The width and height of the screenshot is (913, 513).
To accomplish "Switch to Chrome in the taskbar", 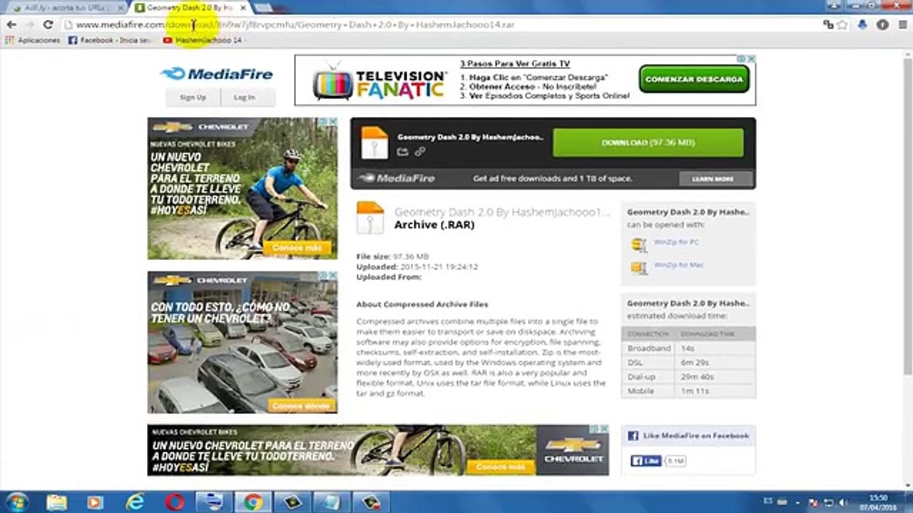I will point(253,502).
